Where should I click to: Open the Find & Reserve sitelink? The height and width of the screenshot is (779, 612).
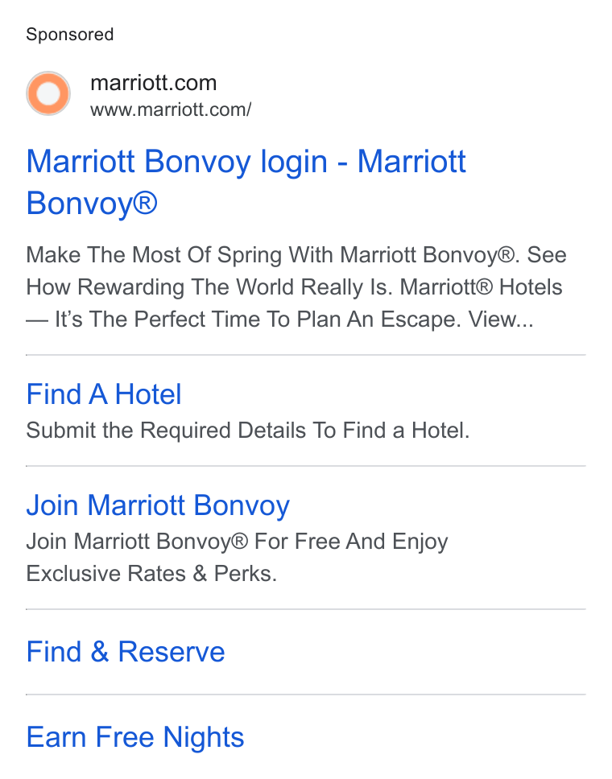pyautogui.click(x=126, y=651)
